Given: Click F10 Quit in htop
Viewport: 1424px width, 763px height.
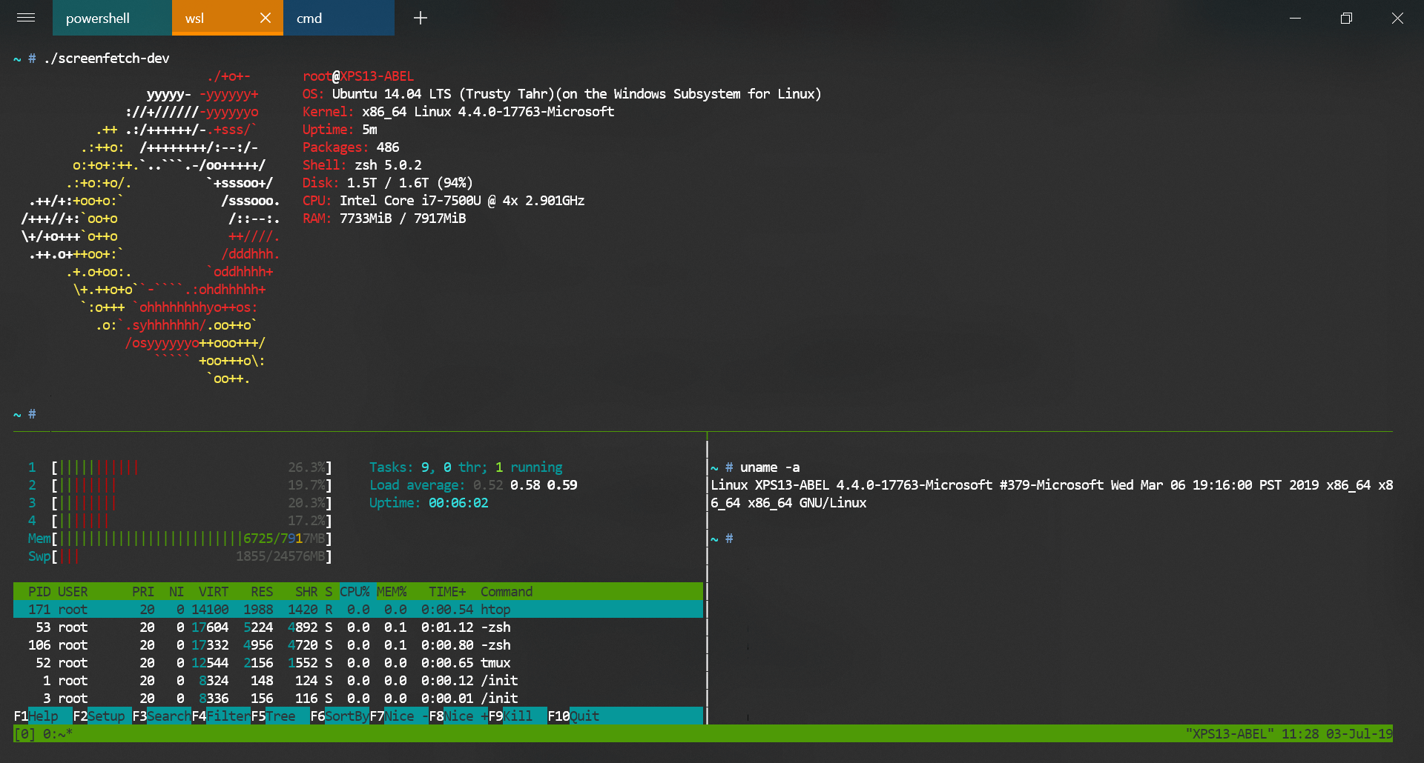Looking at the screenshot, I should 573,716.
